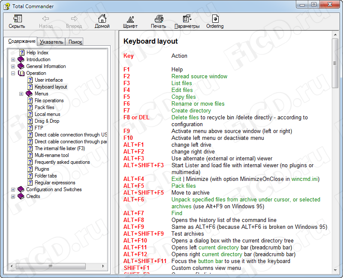The width and height of the screenshot is (343, 278).
Task: Select the 'Regular expressions' topic
Action: [x=55, y=183]
